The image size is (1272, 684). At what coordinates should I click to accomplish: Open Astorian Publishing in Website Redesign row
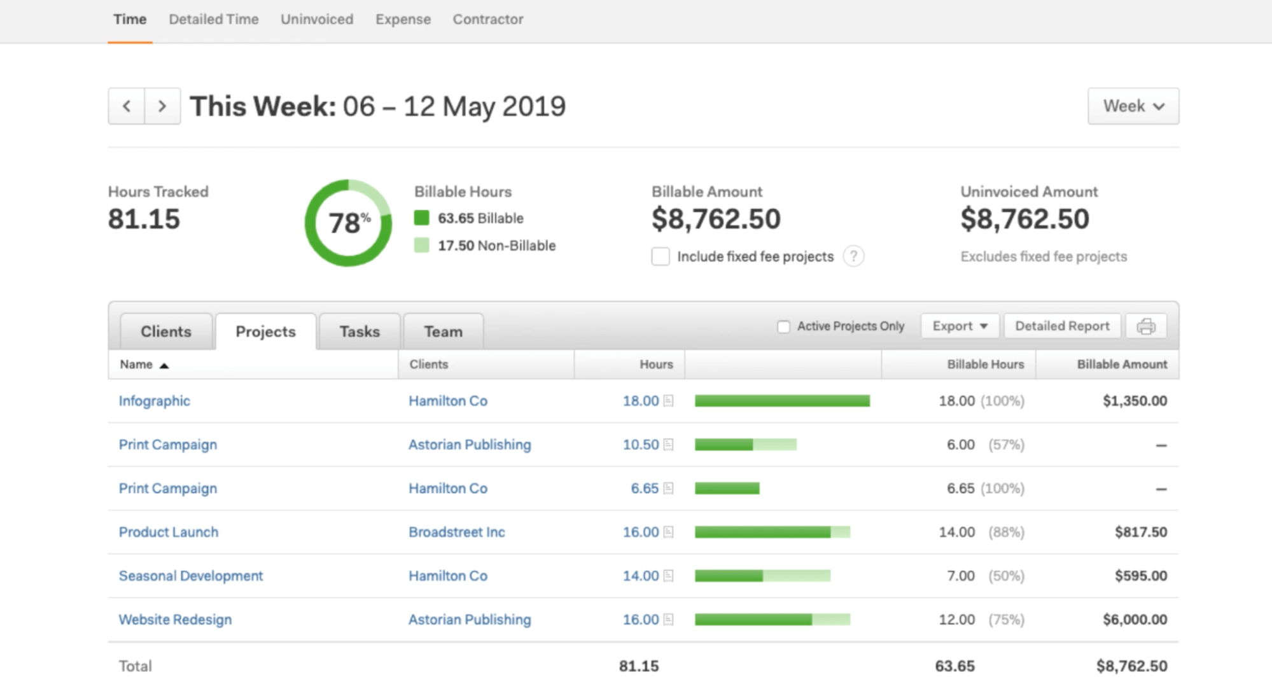coord(470,620)
